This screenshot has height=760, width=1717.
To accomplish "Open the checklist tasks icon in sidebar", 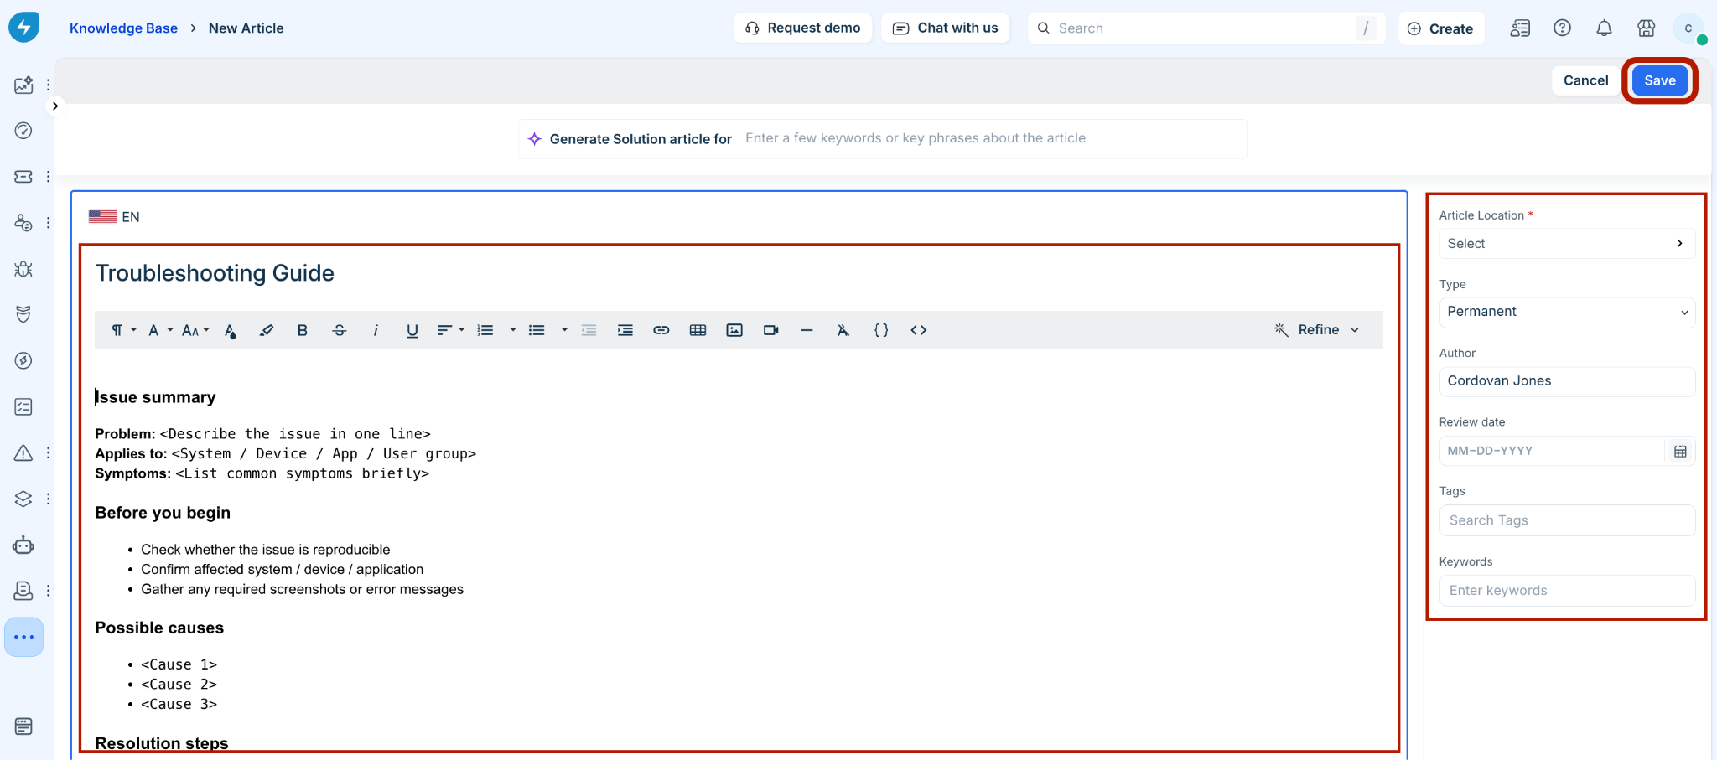I will (23, 407).
